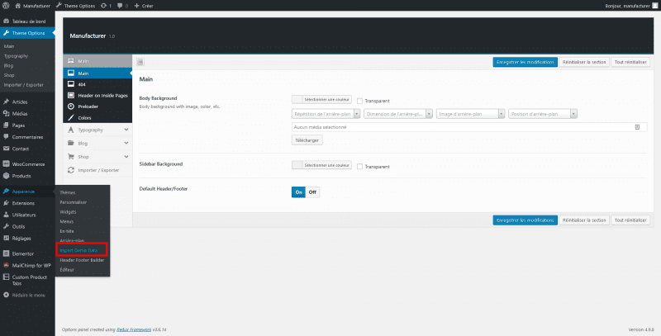Click the Preloader icon in options panel

(71, 106)
